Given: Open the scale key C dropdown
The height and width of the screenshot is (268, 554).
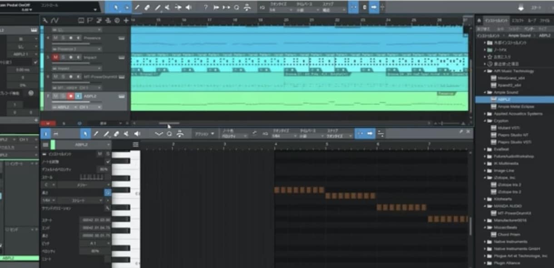Looking at the screenshot, I should coord(48,185).
